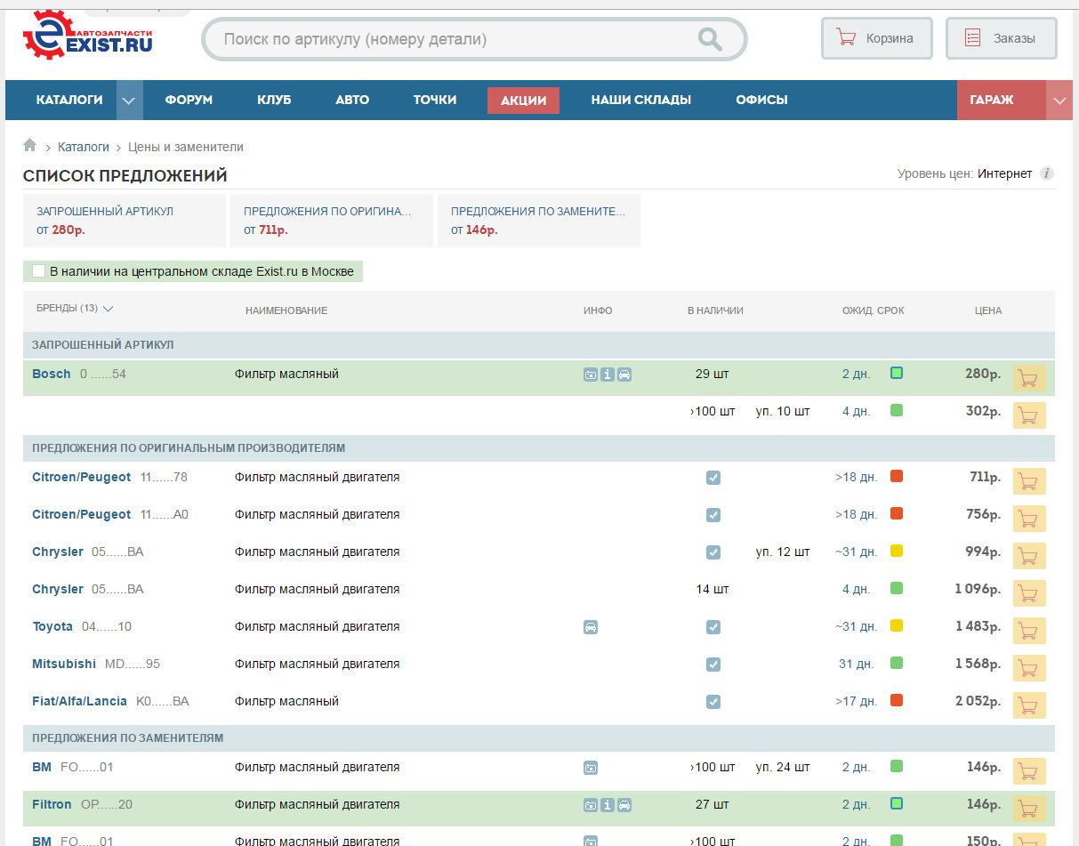Toggle availability checkbox in Citroen/Peugeot 711р. row
The image size is (1079, 846).
[x=713, y=478]
